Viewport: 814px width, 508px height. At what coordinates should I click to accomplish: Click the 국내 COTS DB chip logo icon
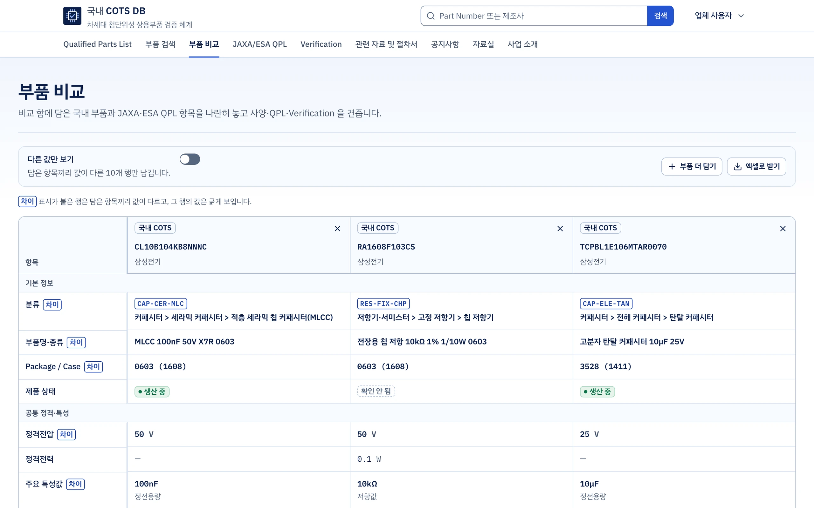(x=72, y=16)
